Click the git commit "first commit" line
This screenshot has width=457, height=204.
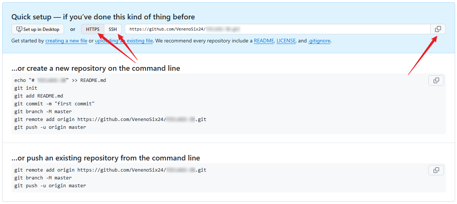pyautogui.click(x=54, y=104)
